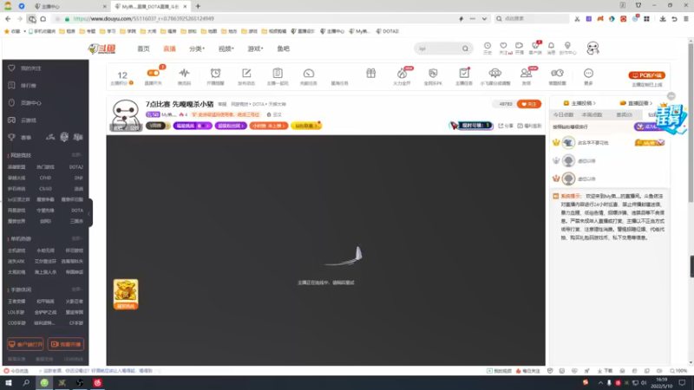694x390 pixels.
Task: Open the clipboard 主播 icon in toolbar
Action: [278, 73]
